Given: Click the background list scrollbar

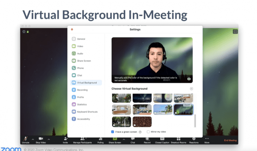Looking at the screenshot, I should pyautogui.click(x=195, y=121).
